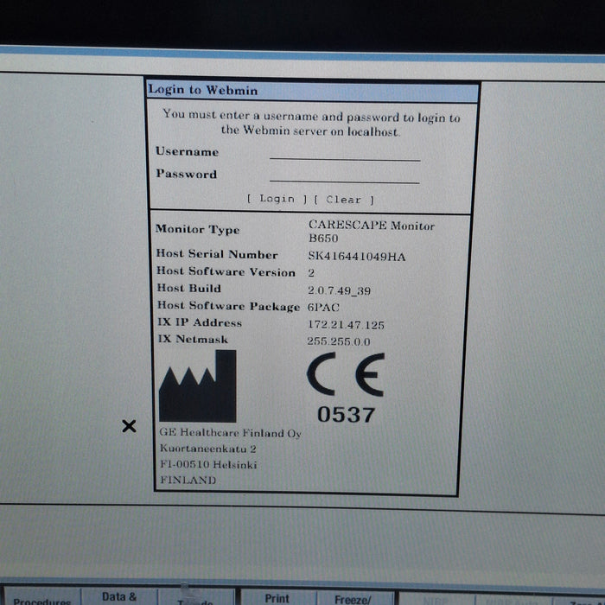Click the FI-00510 Helsinki line
Screen dimensions: 605x605
208,464
